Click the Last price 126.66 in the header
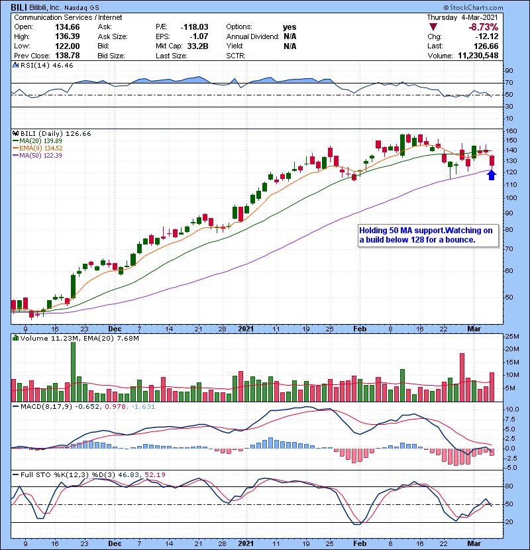 point(486,46)
